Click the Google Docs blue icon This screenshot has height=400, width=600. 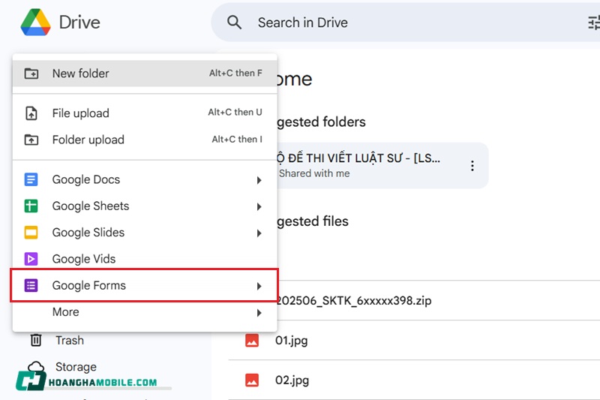click(x=31, y=180)
